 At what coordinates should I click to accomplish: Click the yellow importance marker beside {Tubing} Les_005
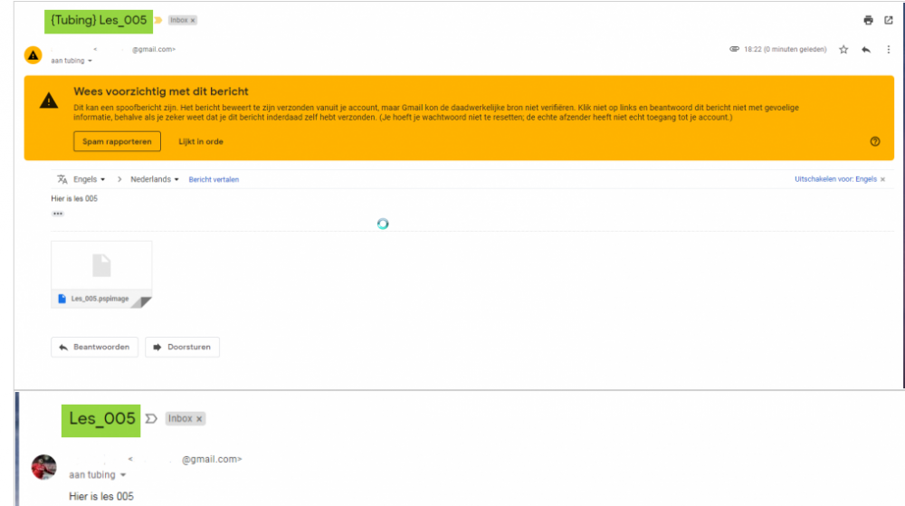tap(158, 20)
